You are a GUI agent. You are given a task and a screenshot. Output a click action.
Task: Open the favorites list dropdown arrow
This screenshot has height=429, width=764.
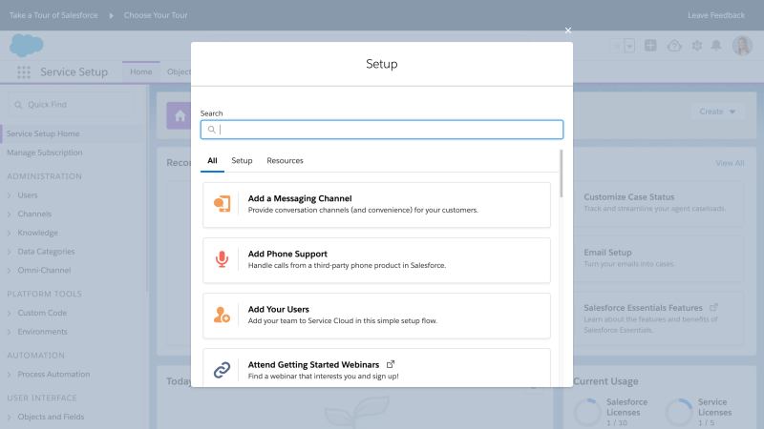click(x=629, y=46)
